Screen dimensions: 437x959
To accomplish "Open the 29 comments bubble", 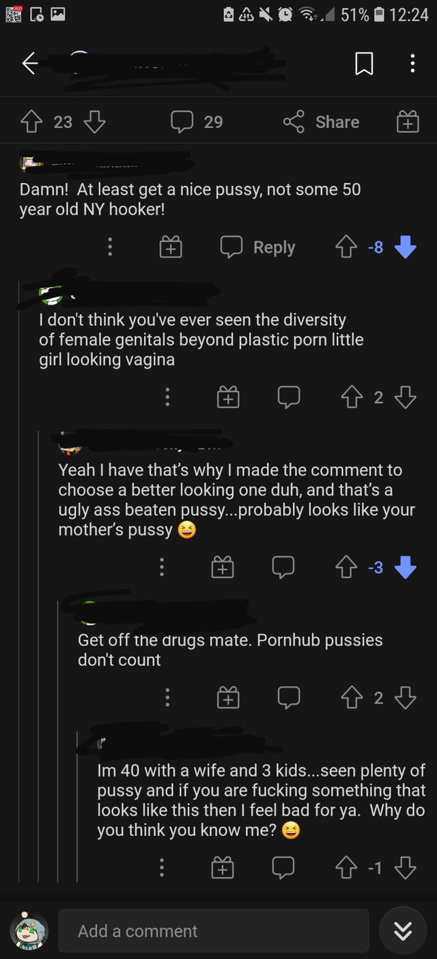I will click(x=197, y=122).
